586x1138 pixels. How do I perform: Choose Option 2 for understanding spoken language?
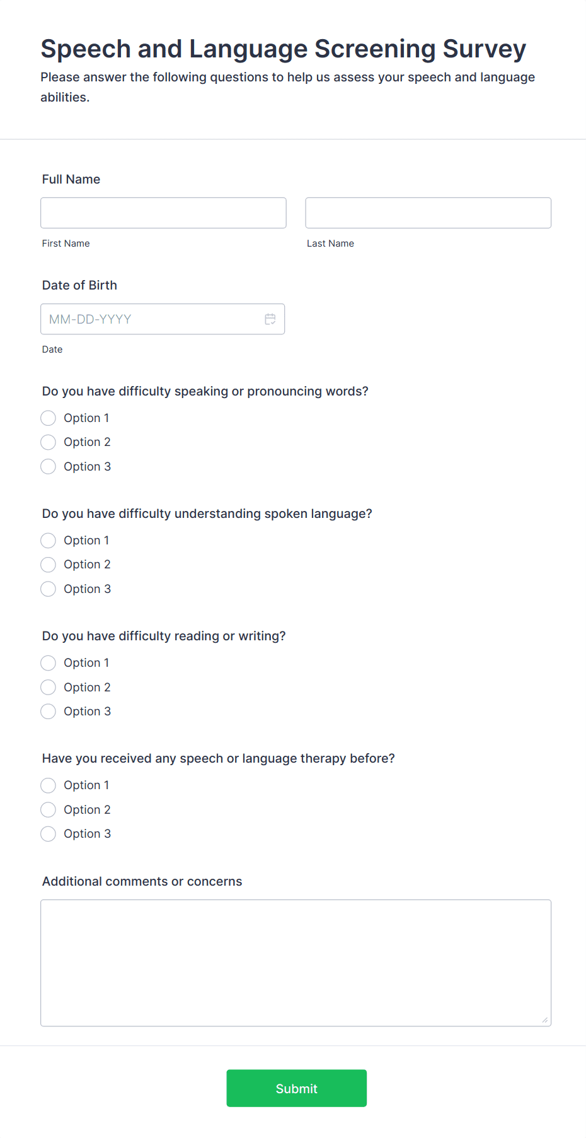[x=49, y=565]
